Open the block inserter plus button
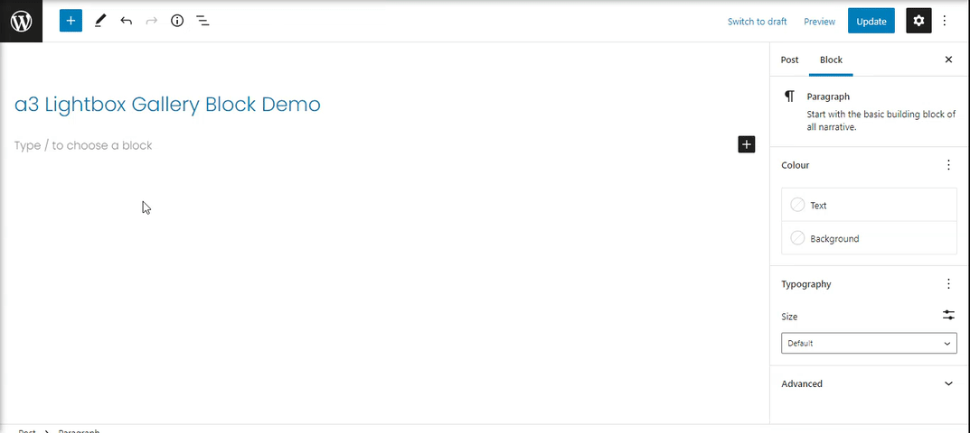 coord(71,21)
